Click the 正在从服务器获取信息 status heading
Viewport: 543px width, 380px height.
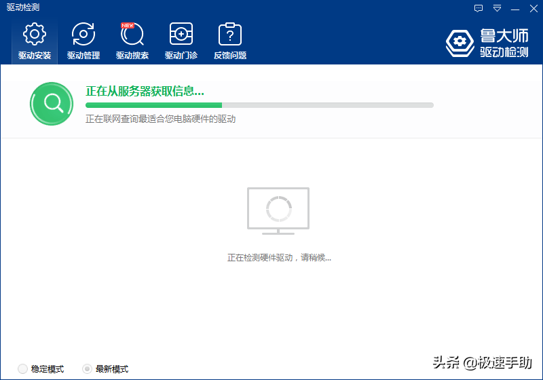[145, 91]
